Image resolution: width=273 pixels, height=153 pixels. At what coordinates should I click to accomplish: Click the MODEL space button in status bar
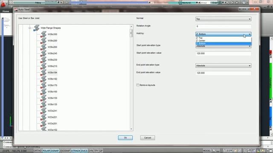point(206,151)
